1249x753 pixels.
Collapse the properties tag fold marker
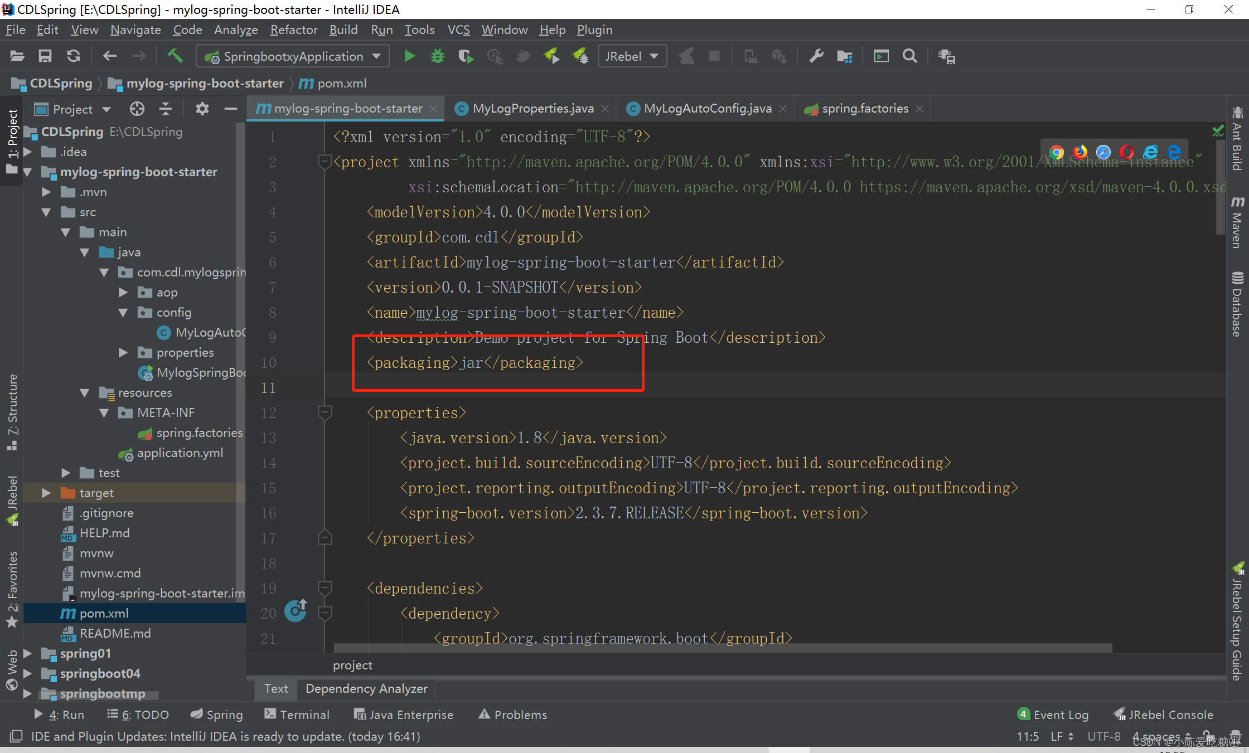[x=325, y=412]
